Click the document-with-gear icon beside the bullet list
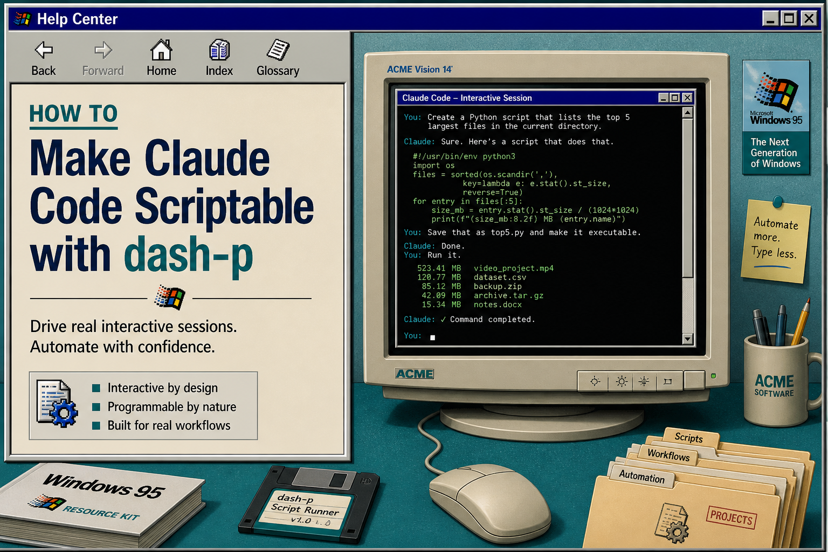 pos(57,404)
